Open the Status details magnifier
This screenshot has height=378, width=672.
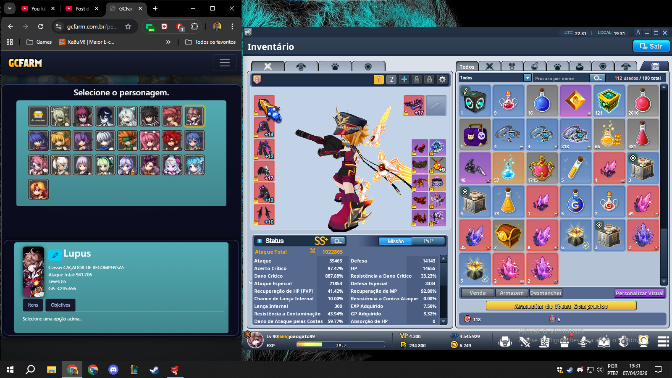point(338,241)
